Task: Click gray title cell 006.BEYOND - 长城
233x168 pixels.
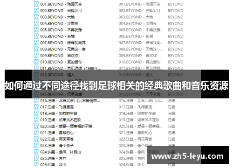Action: coord(136,36)
